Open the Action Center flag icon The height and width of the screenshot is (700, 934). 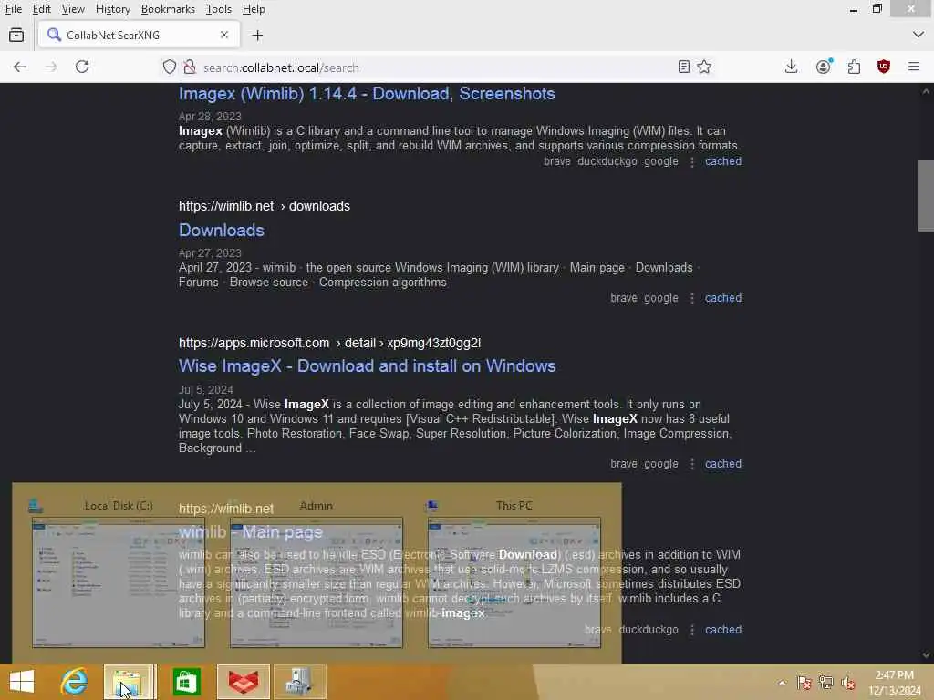(804, 682)
